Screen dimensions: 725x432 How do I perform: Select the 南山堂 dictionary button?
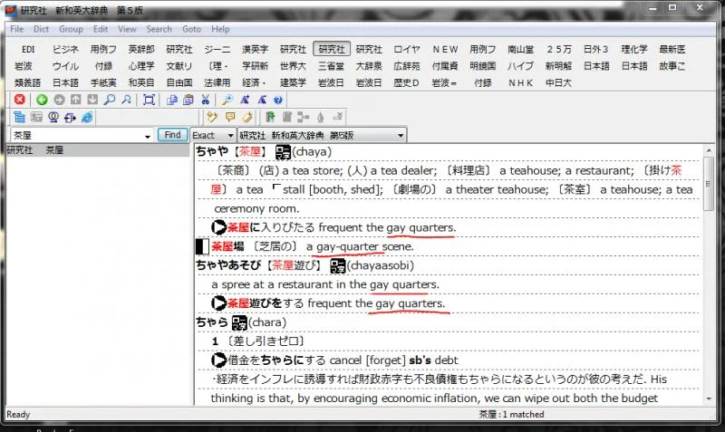point(520,49)
